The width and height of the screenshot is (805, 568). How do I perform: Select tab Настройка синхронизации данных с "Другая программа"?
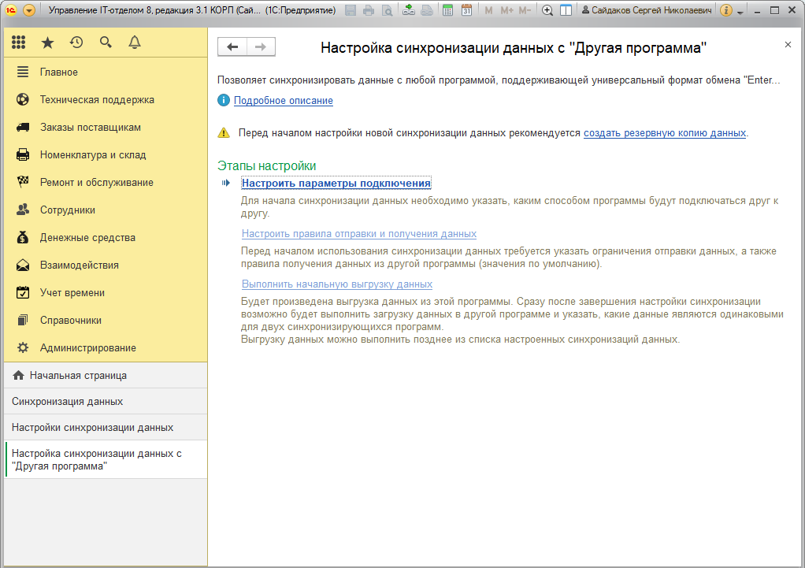[x=106, y=459]
